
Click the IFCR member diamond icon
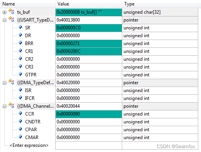(20, 98)
